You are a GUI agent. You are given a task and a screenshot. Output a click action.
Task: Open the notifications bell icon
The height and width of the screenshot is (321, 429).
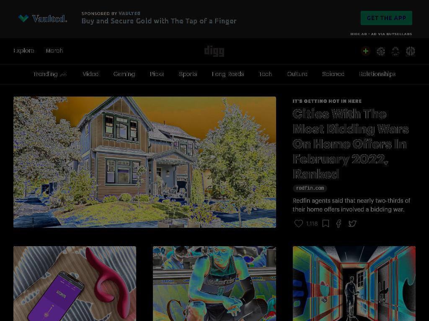click(395, 51)
